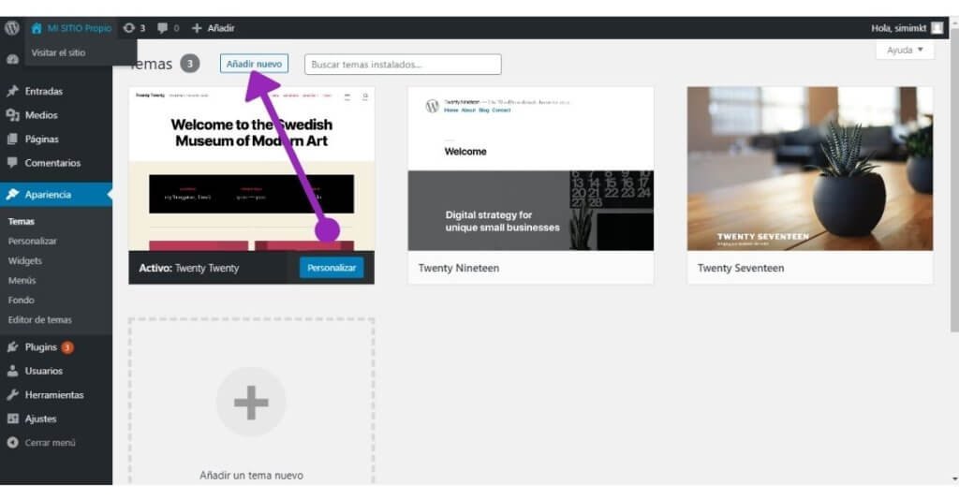Select the Widgets submenu item

(25, 260)
